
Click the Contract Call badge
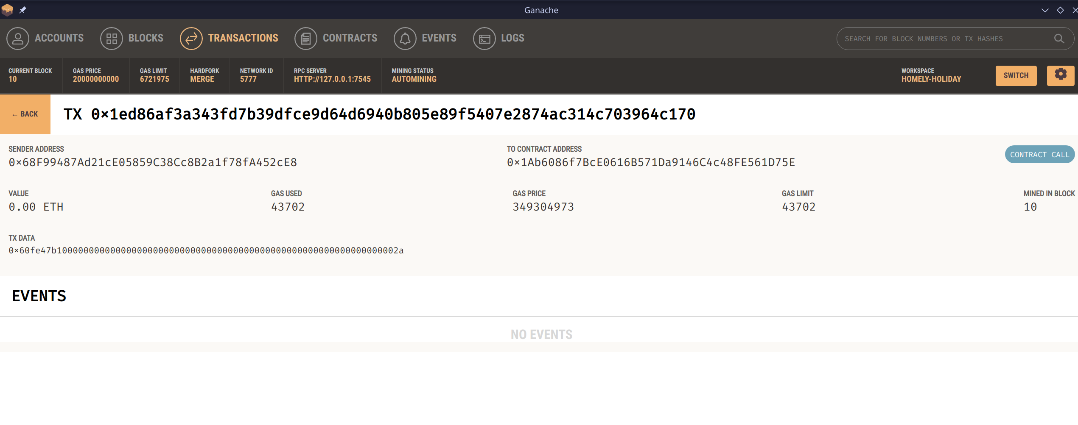point(1039,155)
